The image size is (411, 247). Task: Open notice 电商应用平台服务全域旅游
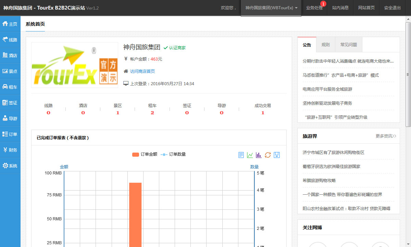pos(327,89)
